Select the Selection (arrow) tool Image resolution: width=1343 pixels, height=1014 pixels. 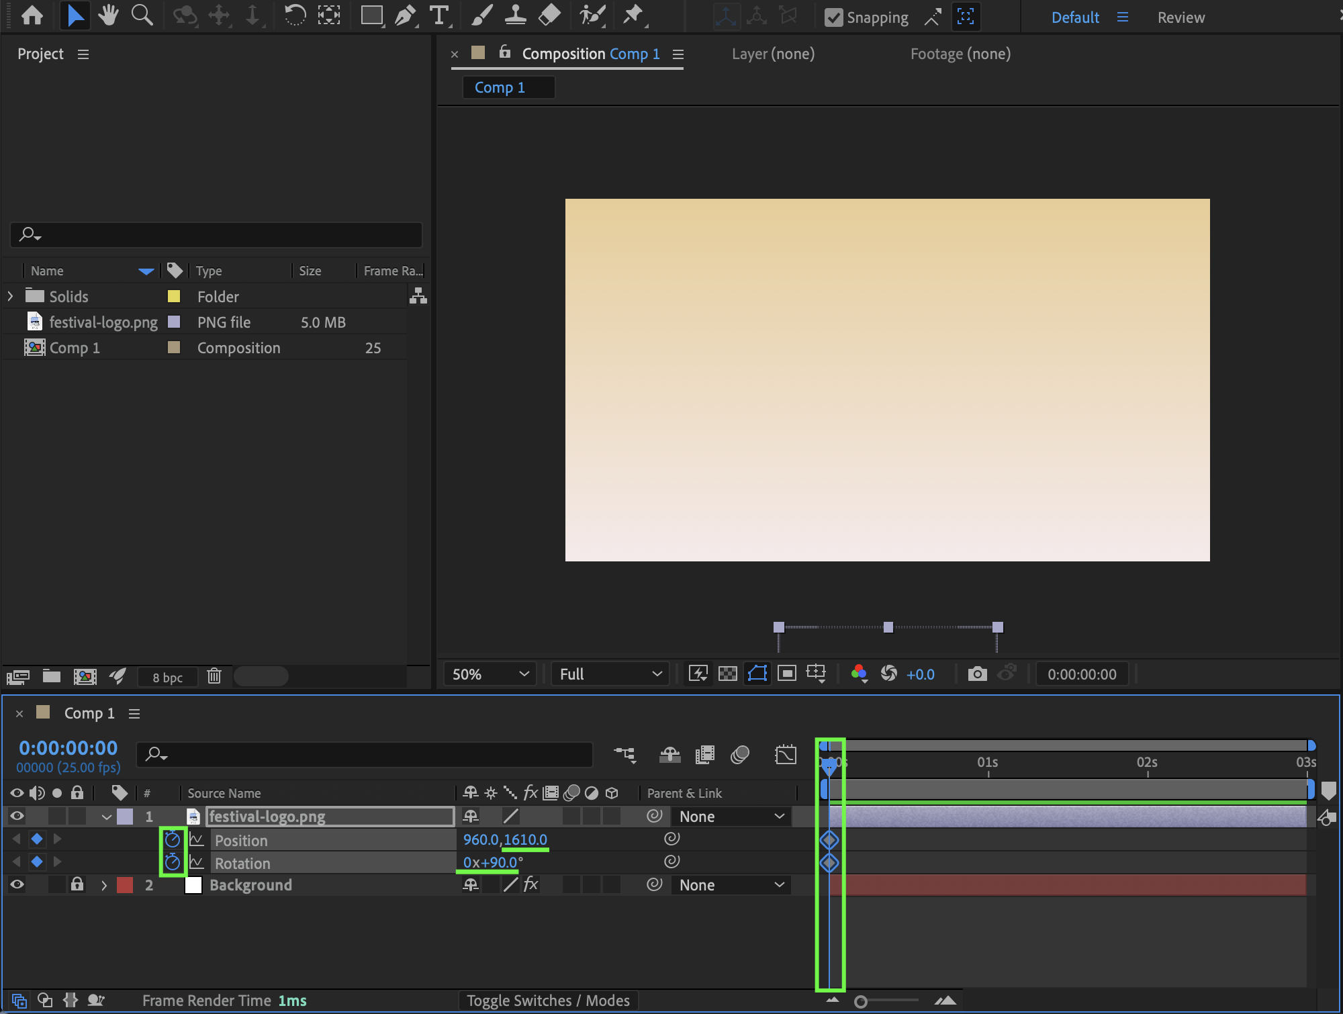[x=75, y=15]
